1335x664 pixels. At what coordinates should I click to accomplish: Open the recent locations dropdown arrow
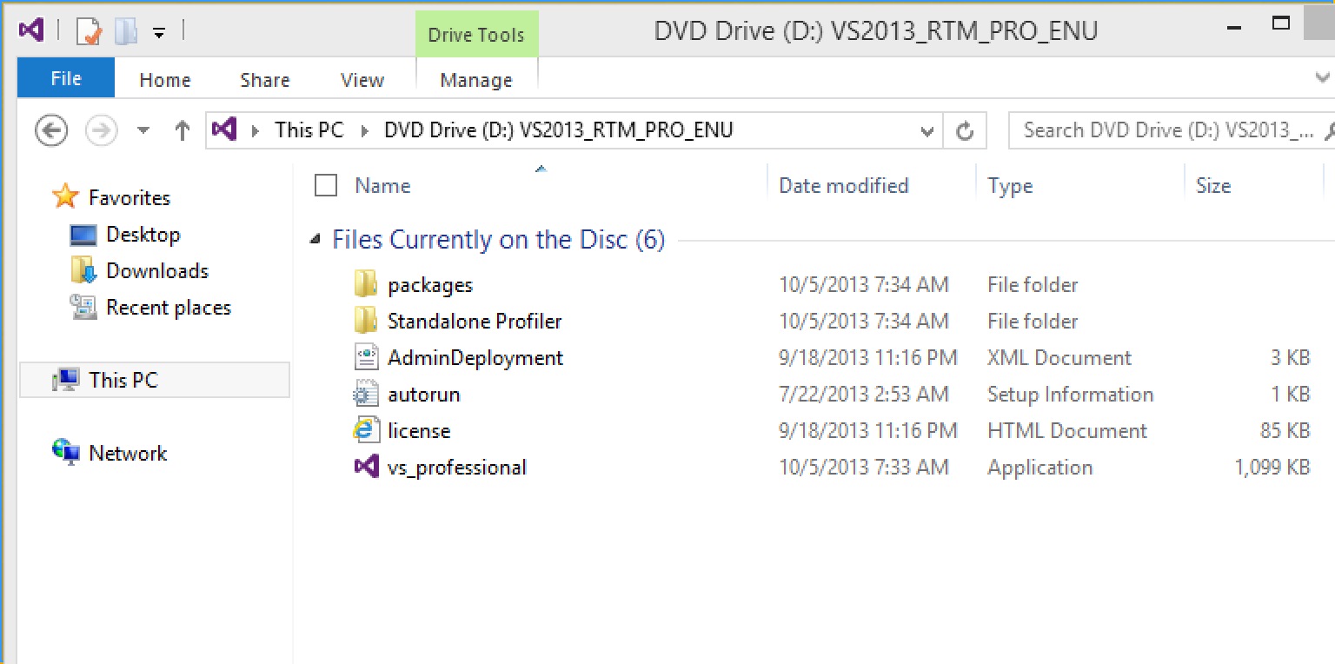(x=143, y=131)
